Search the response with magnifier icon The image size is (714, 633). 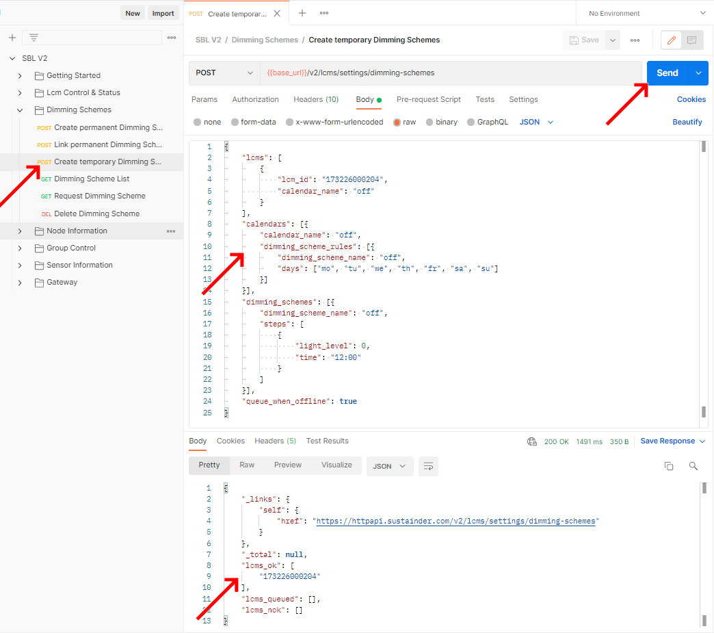(693, 466)
